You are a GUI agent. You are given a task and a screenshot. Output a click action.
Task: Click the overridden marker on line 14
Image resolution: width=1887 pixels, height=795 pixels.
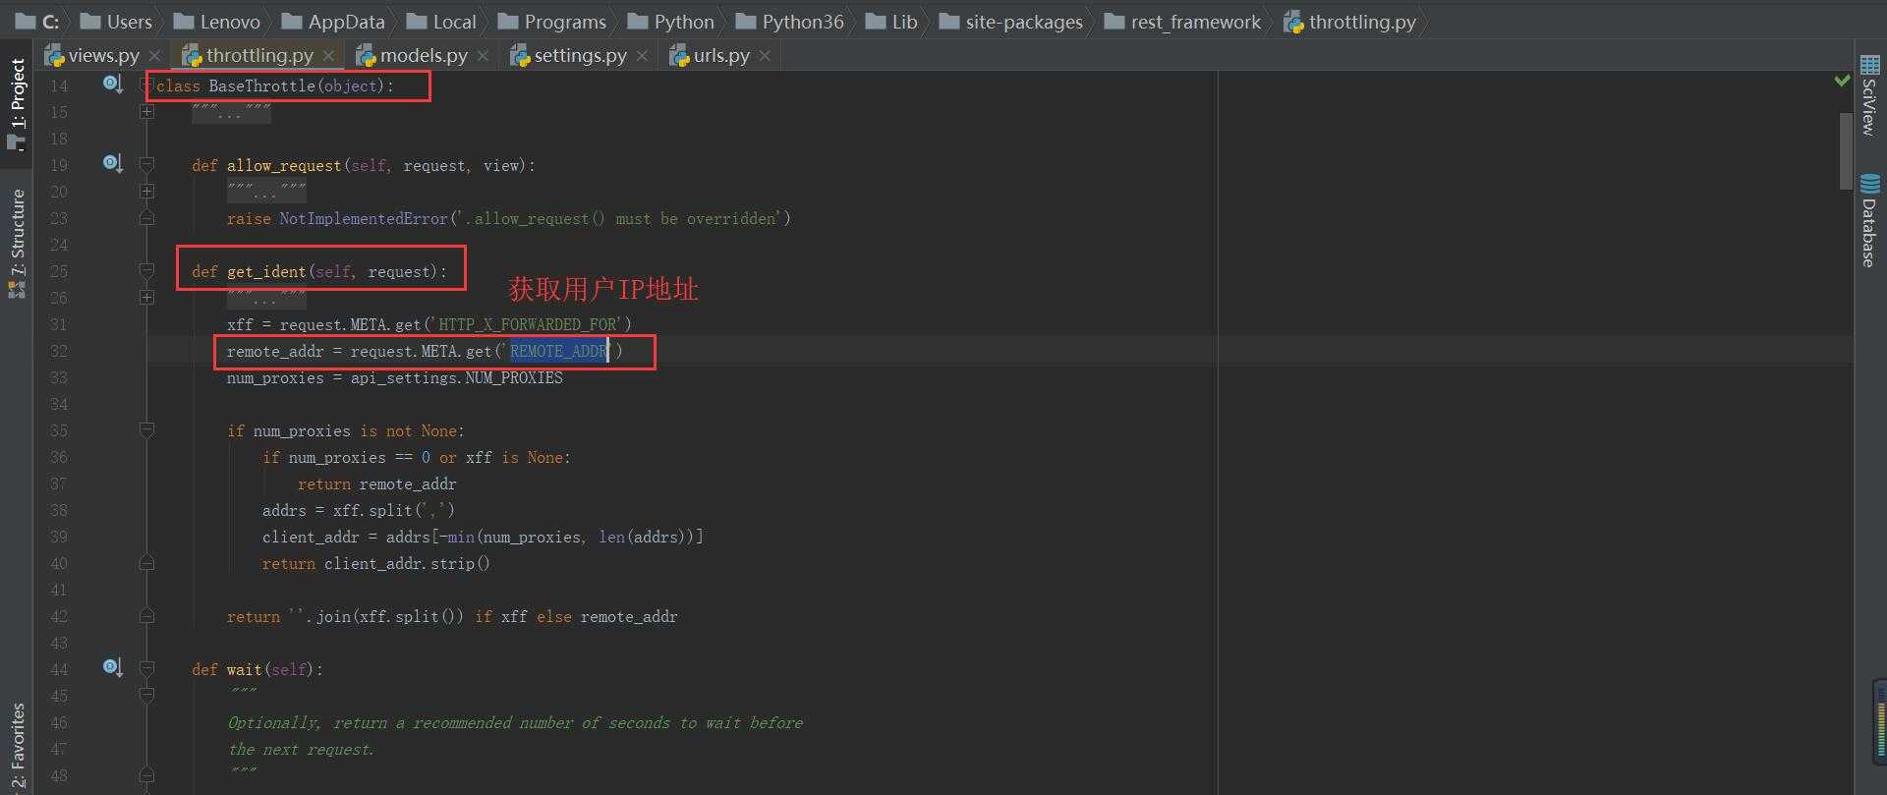coord(113,85)
